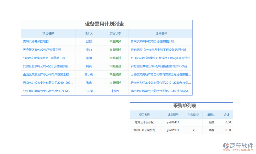
Task: Open 天府新区10Kv变电所安装工程 project link
Action: [42, 50]
